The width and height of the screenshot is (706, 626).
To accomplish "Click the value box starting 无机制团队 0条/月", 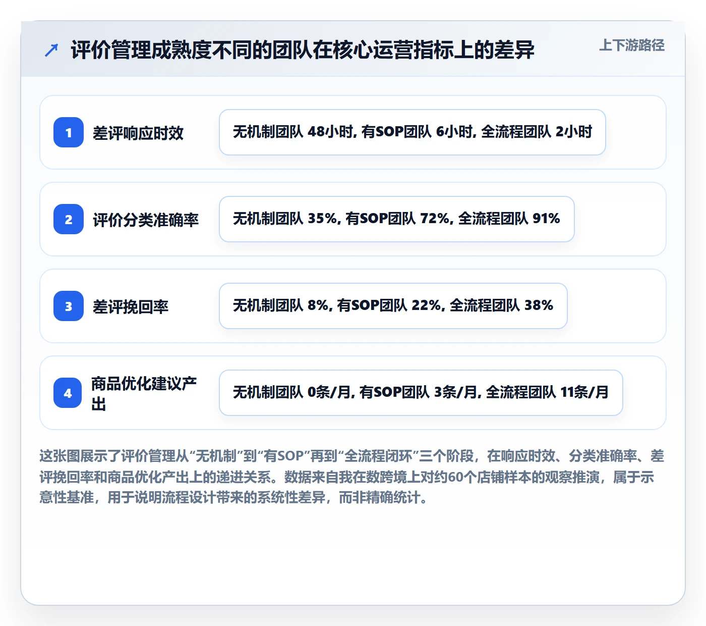I will click(421, 393).
